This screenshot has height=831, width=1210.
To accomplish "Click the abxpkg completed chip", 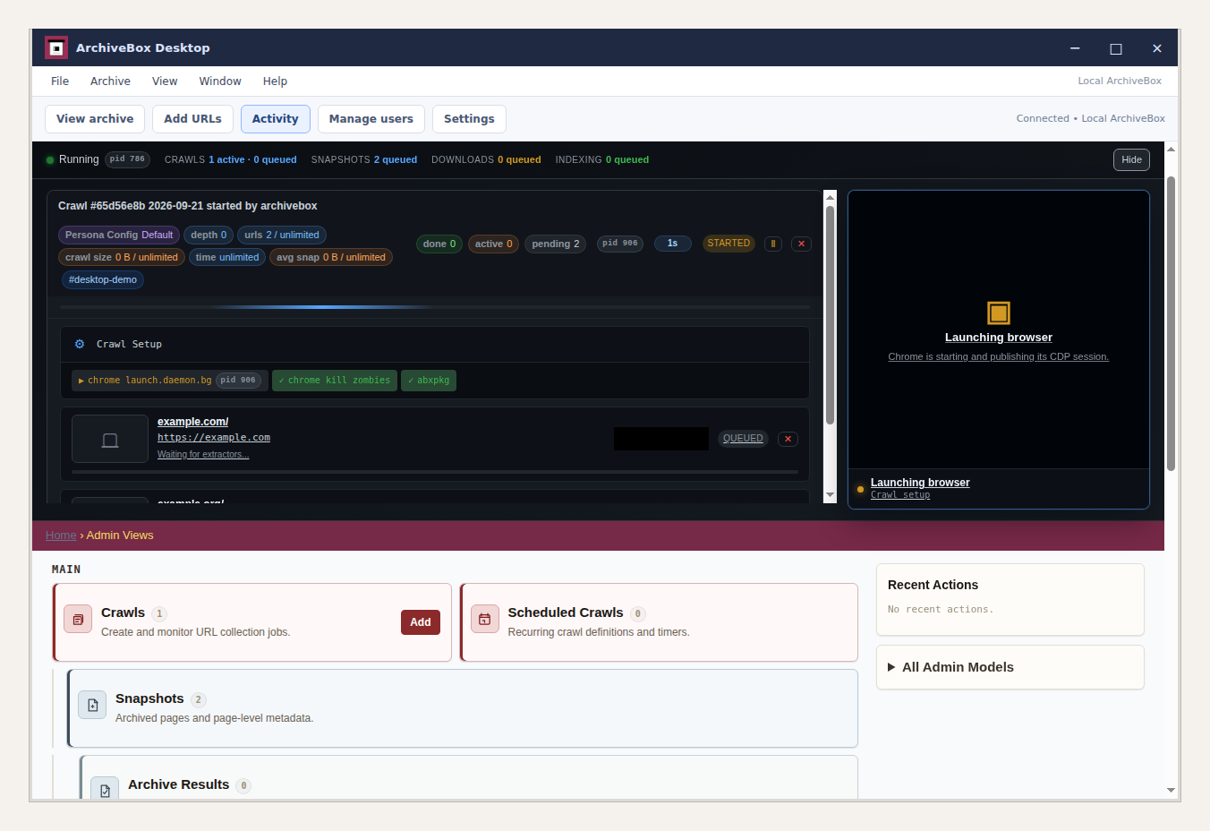I will (x=429, y=381).
